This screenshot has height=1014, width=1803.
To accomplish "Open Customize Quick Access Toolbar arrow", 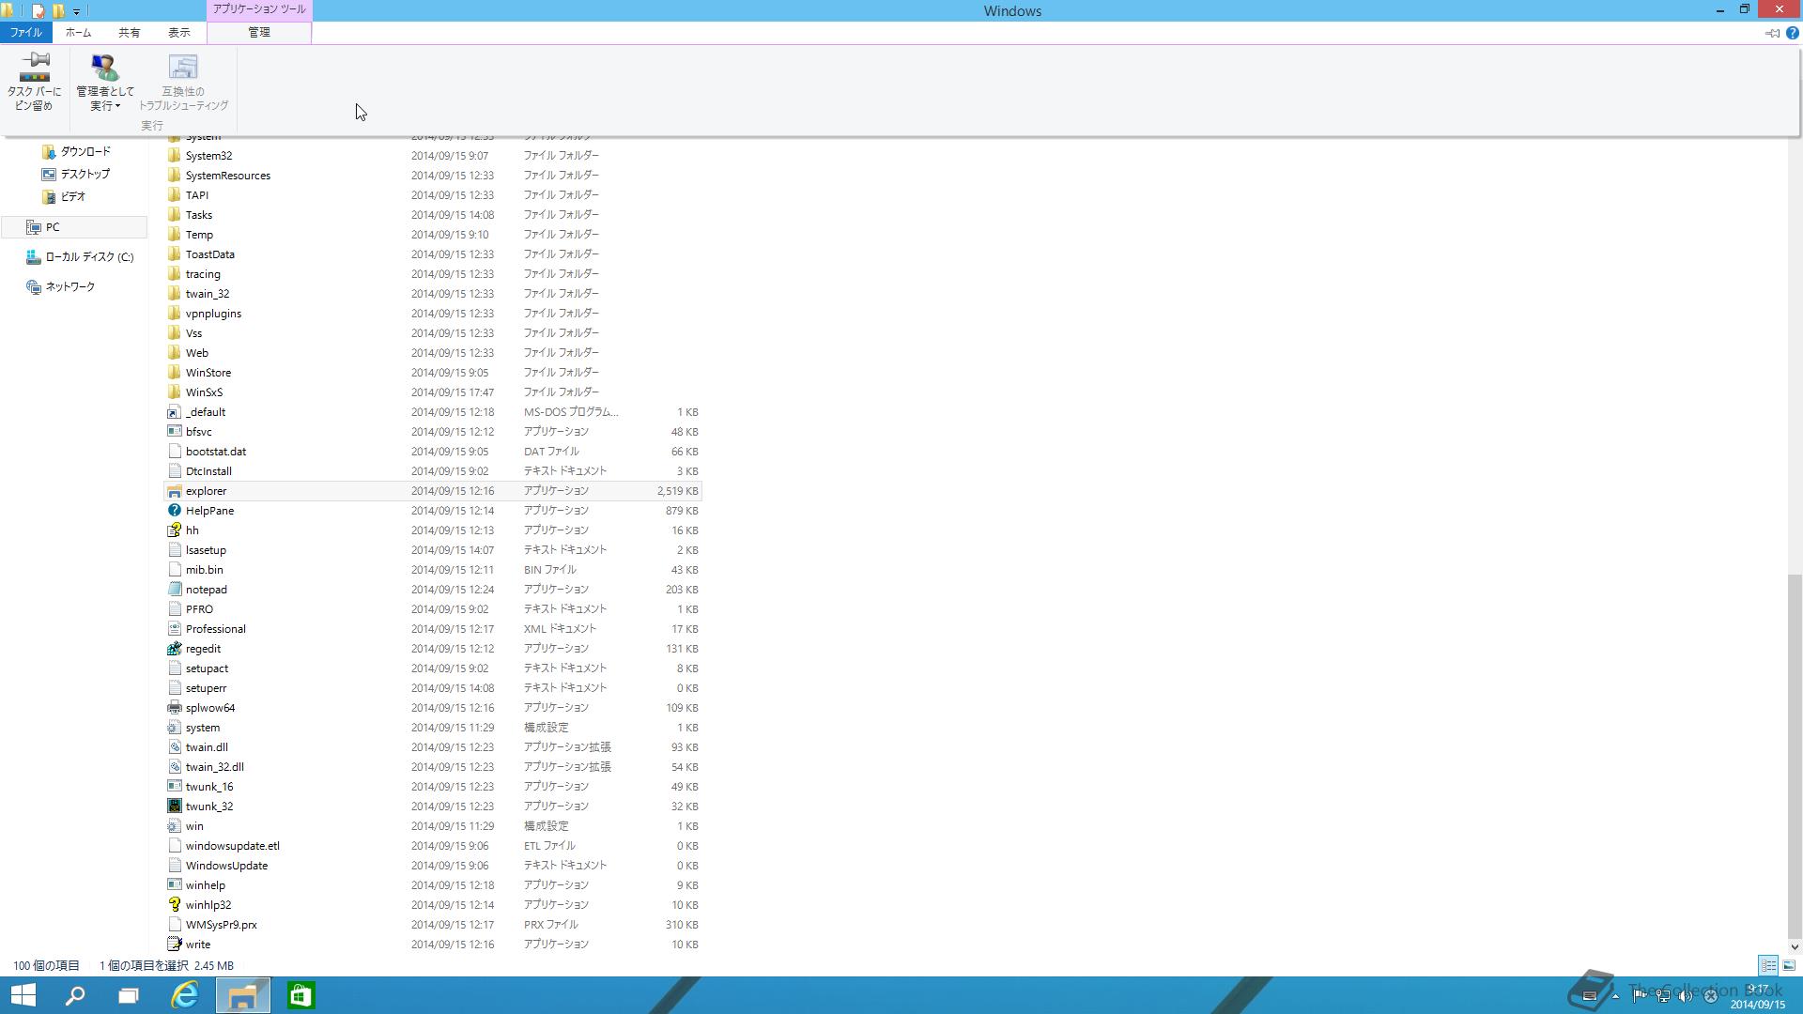I will click(77, 11).
